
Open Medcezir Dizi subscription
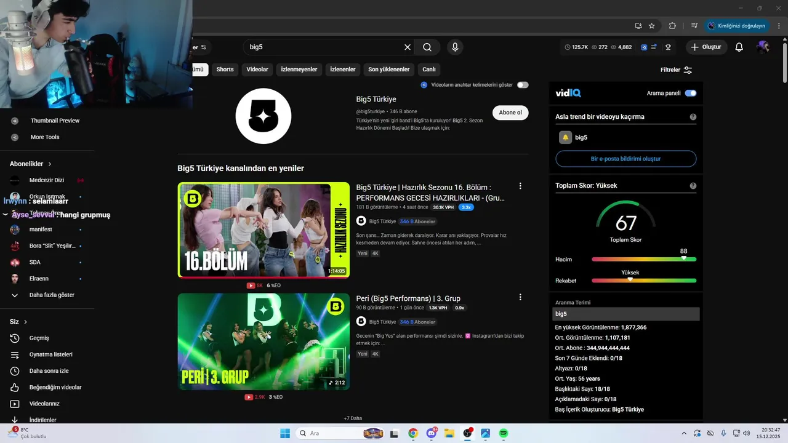(47, 180)
